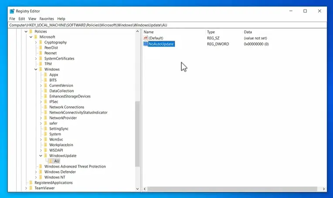Select the Windows Defender key label
Viewport: 333px width, 198px height.
[x=60, y=172]
